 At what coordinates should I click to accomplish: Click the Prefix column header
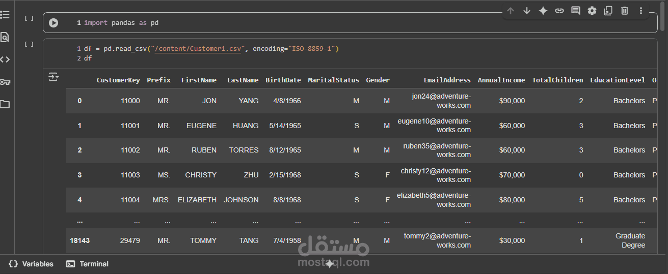[x=158, y=80]
